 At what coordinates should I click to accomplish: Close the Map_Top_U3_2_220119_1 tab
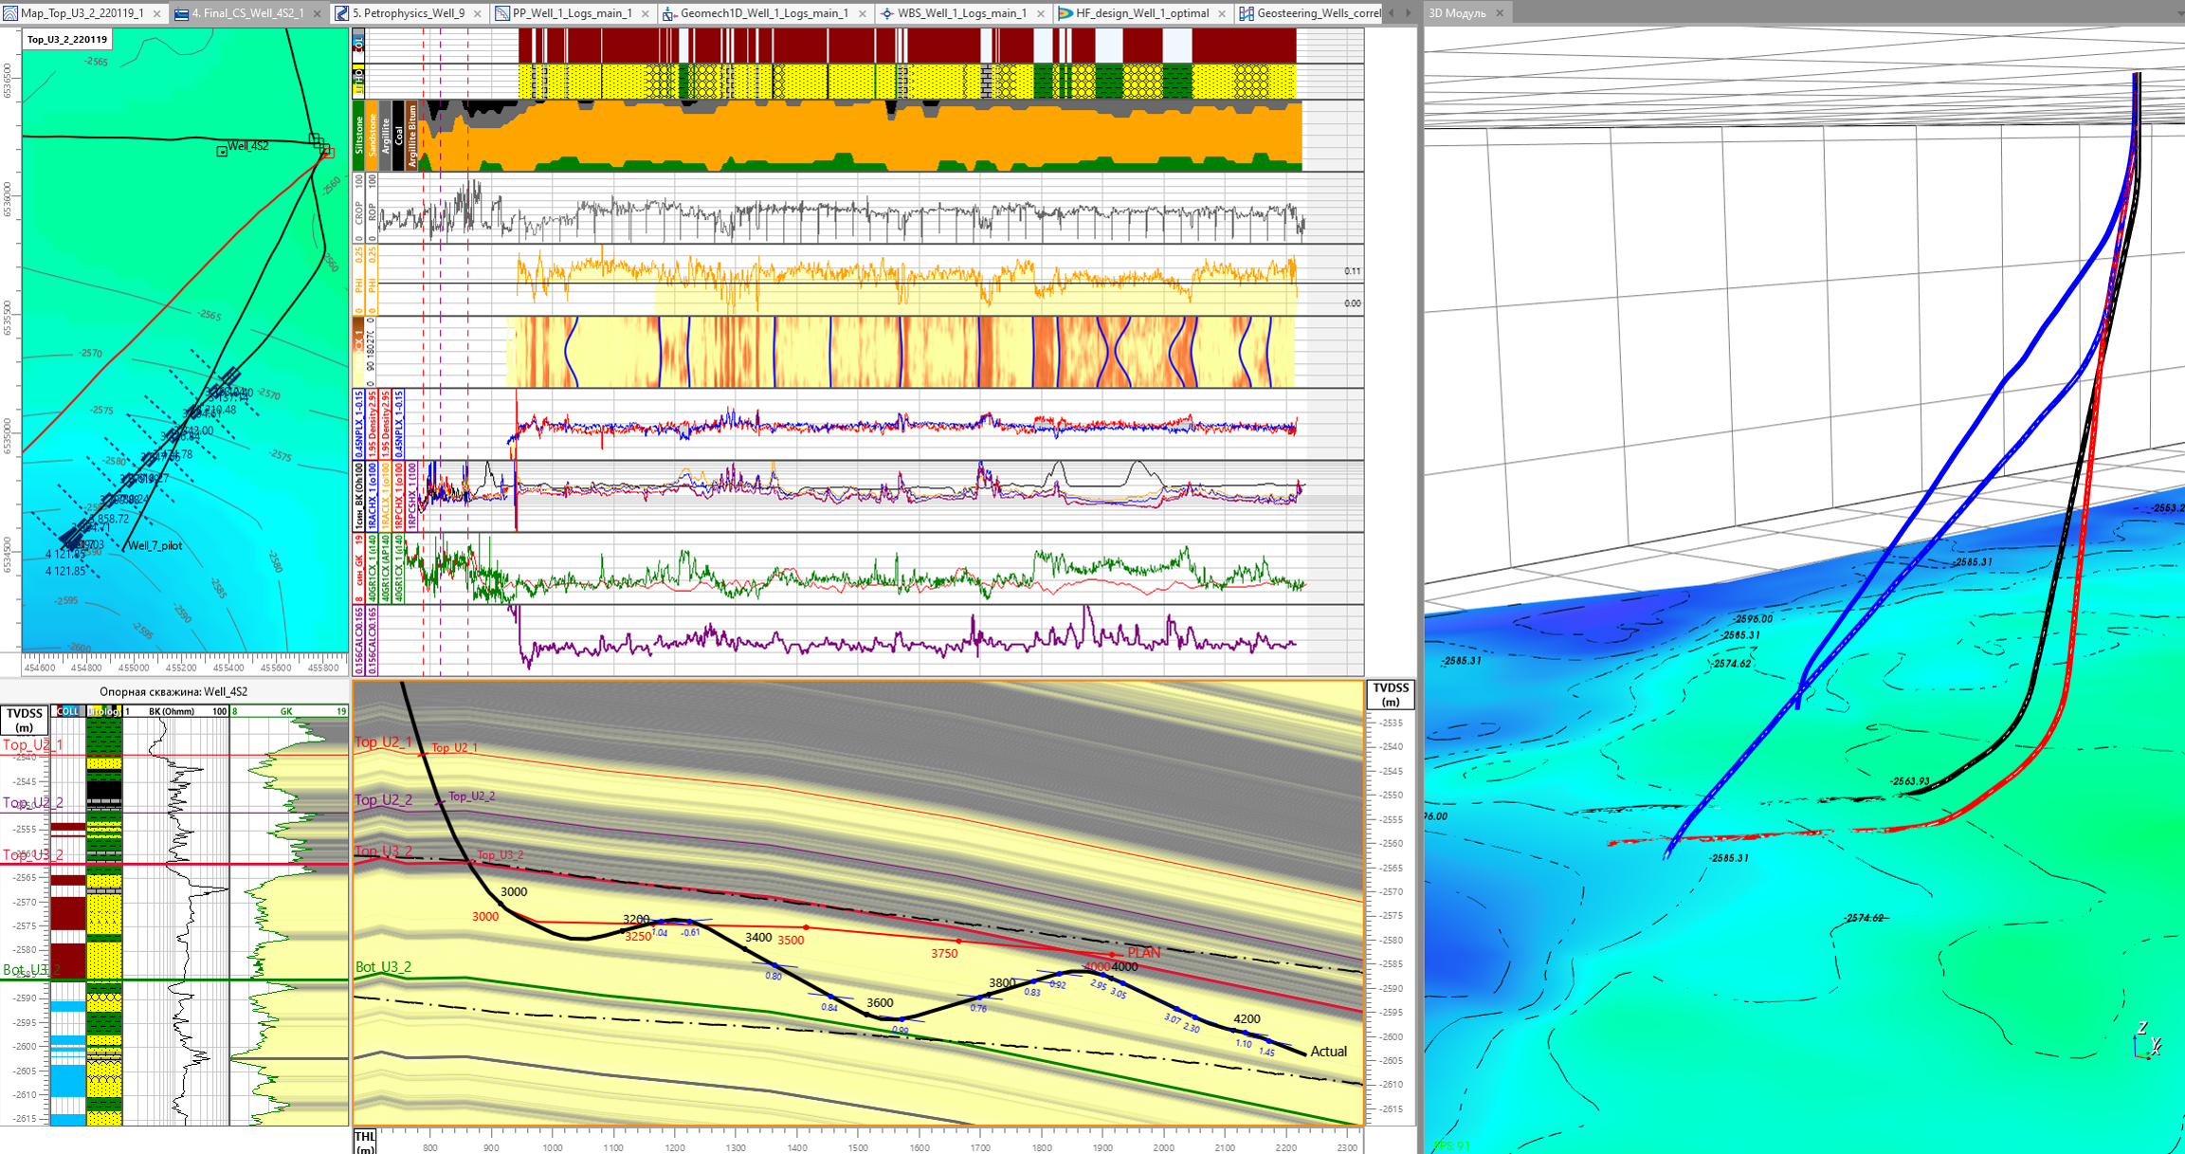click(x=156, y=13)
